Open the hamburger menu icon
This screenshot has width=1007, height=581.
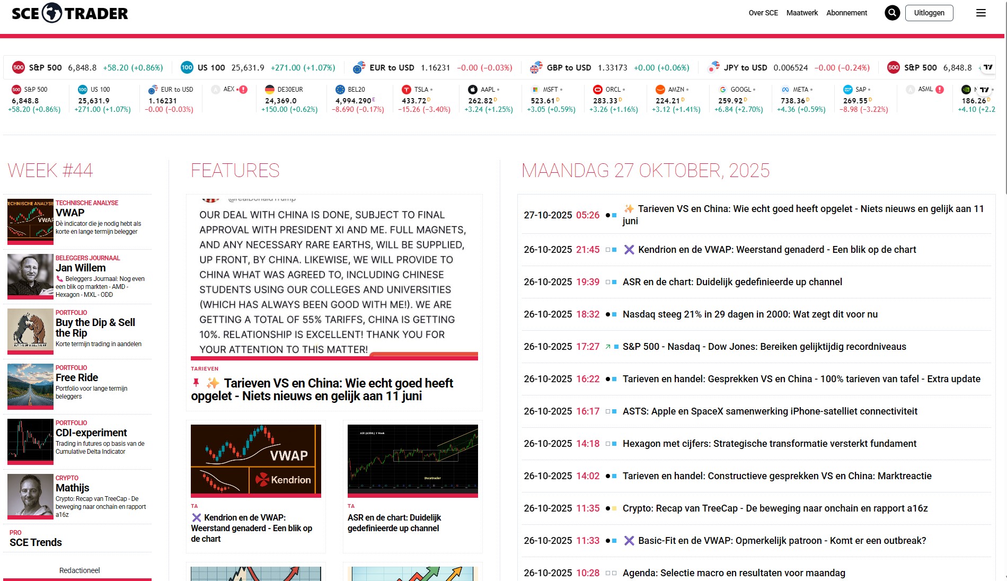coord(981,13)
